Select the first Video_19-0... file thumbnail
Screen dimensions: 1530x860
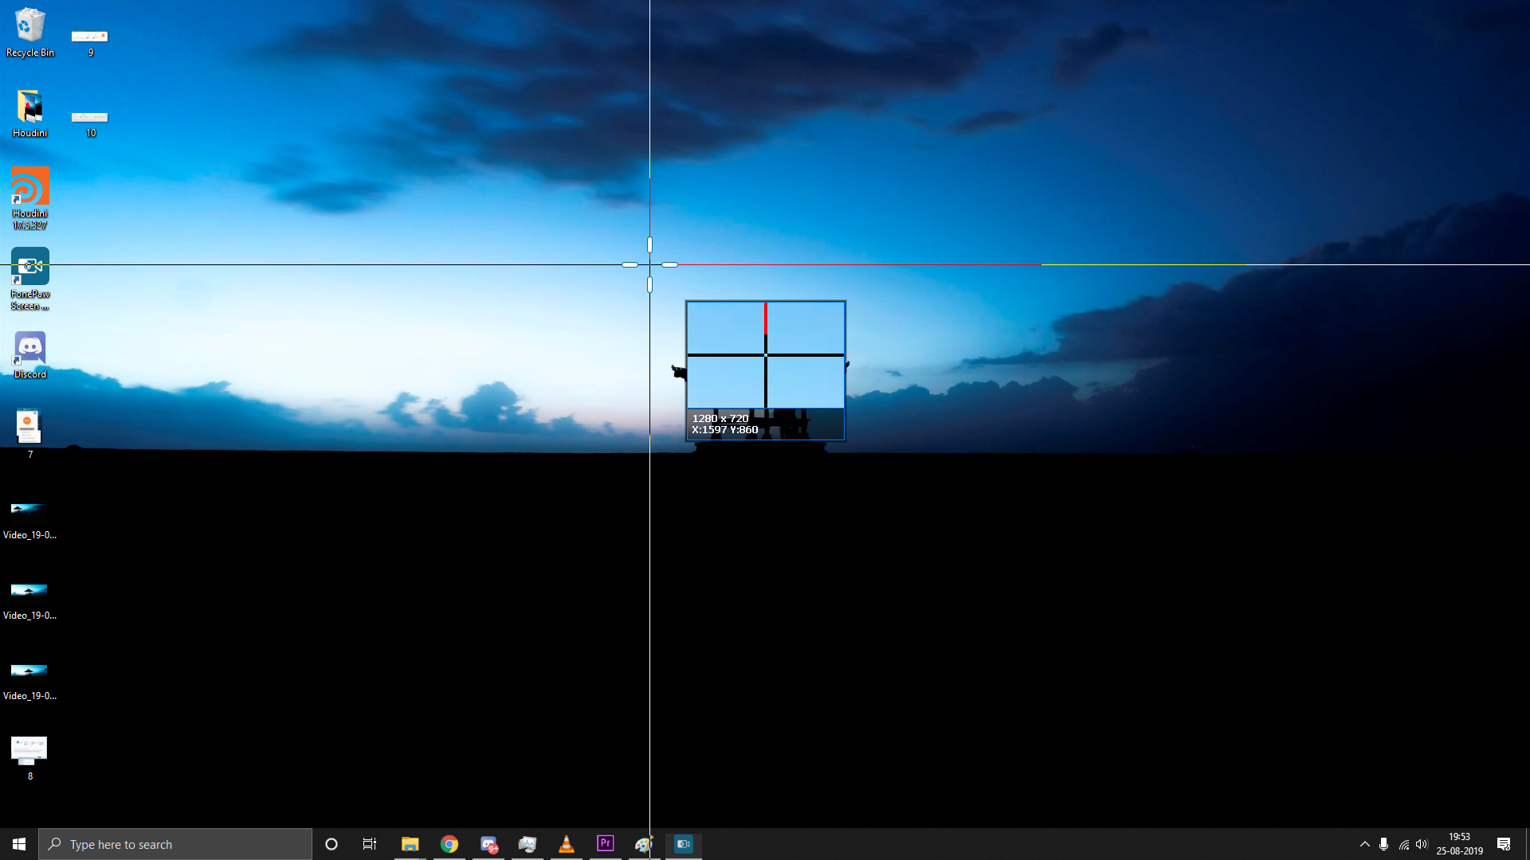[x=29, y=510]
